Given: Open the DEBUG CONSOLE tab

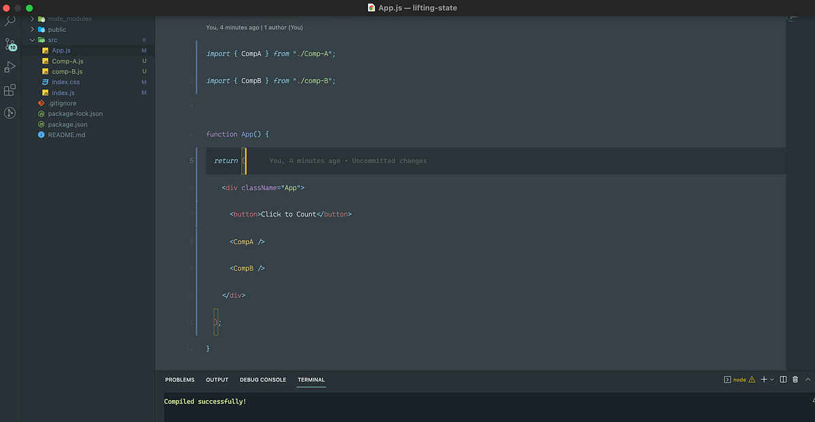Looking at the screenshot, I should [x=263, y=380].
